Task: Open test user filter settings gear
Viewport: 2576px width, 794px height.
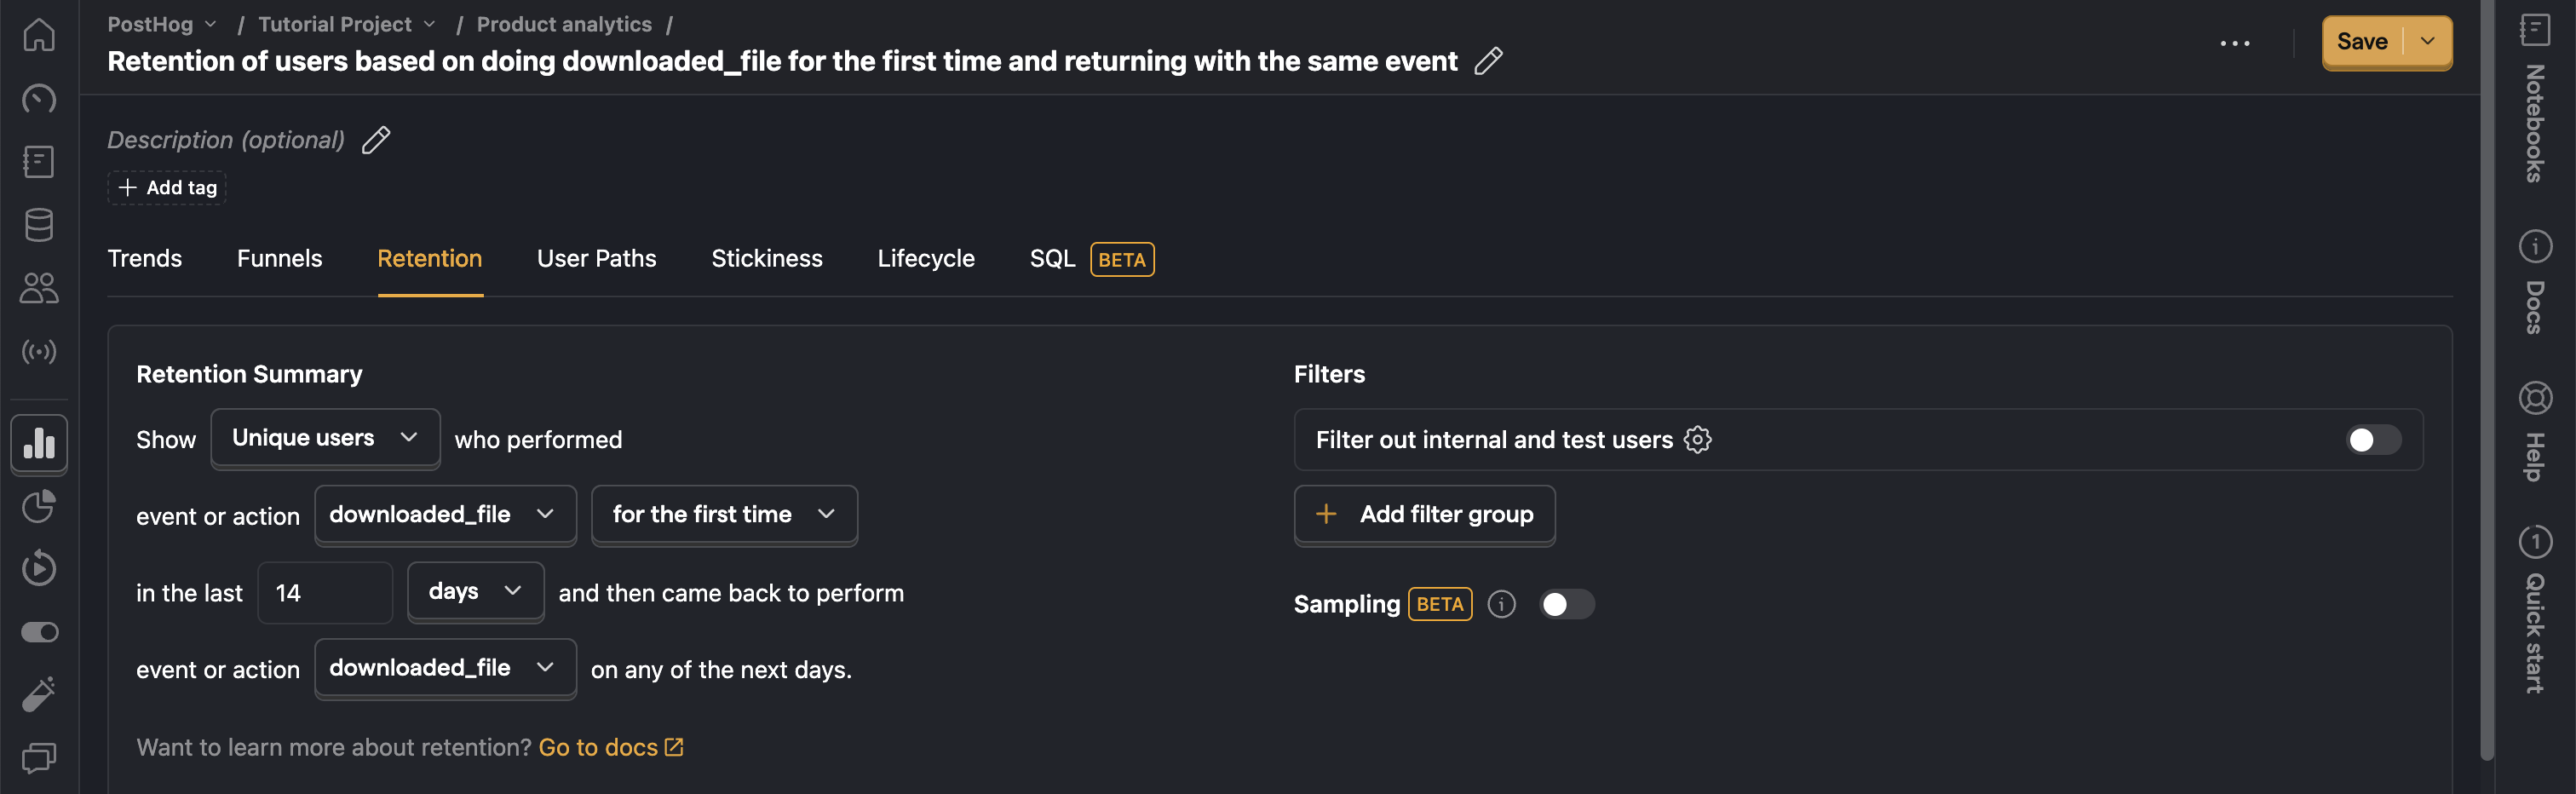Action: pos(1697,440)
